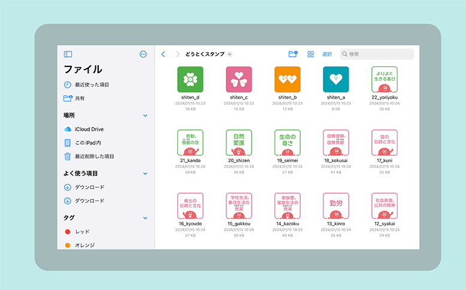Open 共有 shared folder in sidebar
The height and width of the screenshot is (290, 466).
[x=79, y=98]
